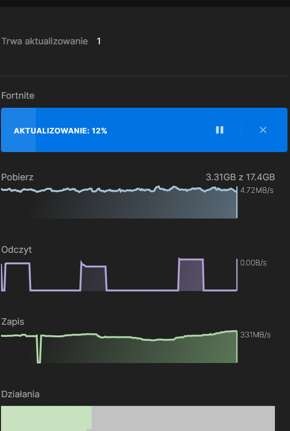Pause the Fortnite update
Screen dimensions: 290x431
pos(220,130)
